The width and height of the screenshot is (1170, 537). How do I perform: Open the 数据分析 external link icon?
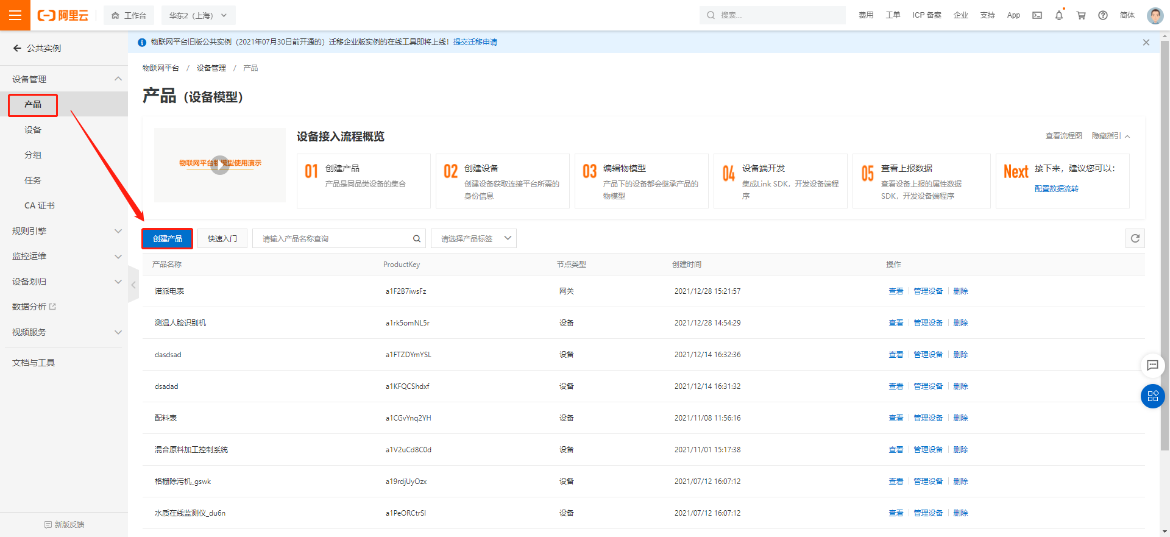point(52,307)
